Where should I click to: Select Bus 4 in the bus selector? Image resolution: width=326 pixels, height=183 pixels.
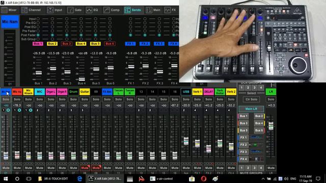(259, 123)
